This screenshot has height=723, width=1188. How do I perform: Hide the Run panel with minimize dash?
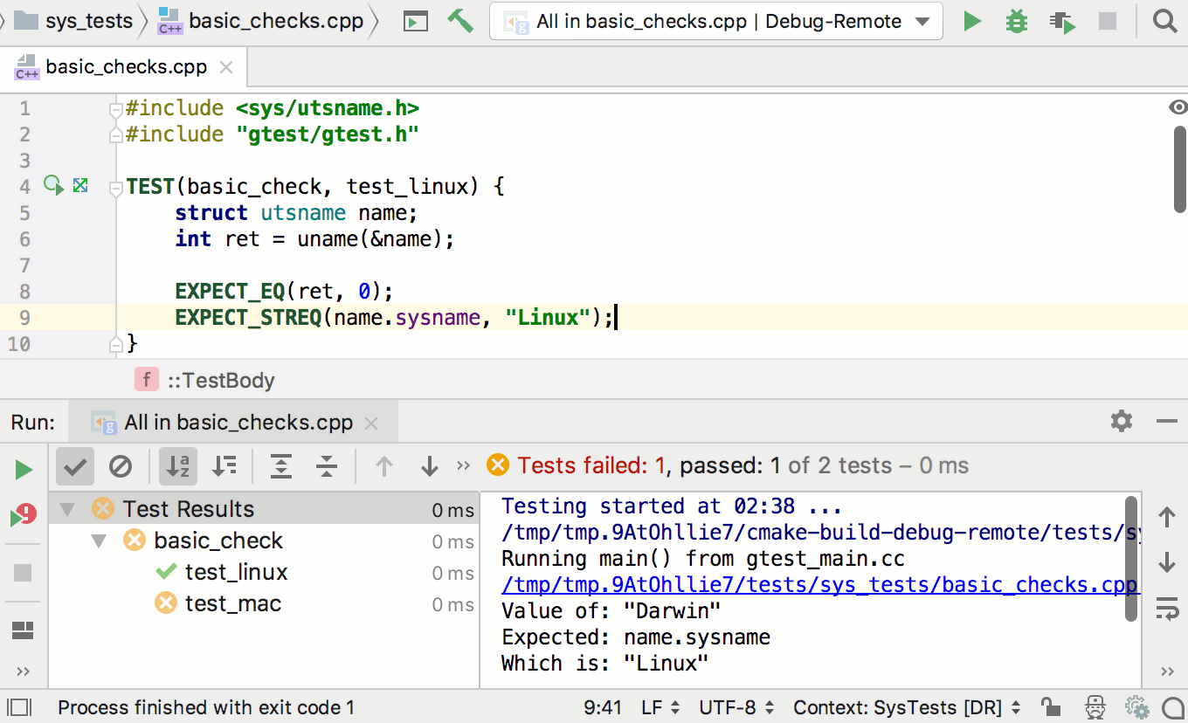coord(1166,422)
